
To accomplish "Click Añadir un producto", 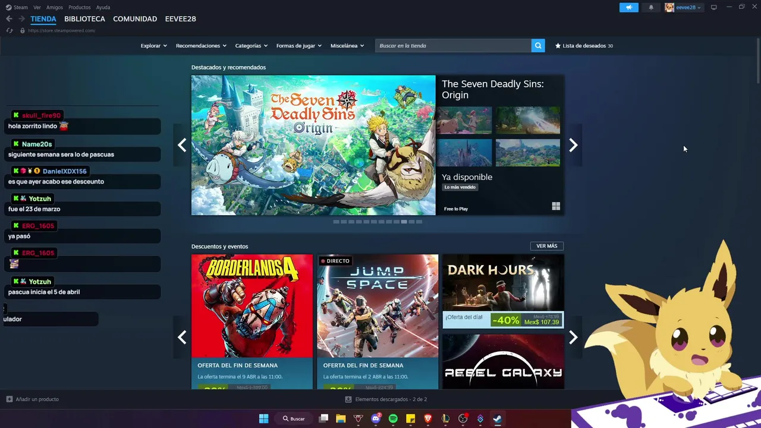I will pos(33,399).
